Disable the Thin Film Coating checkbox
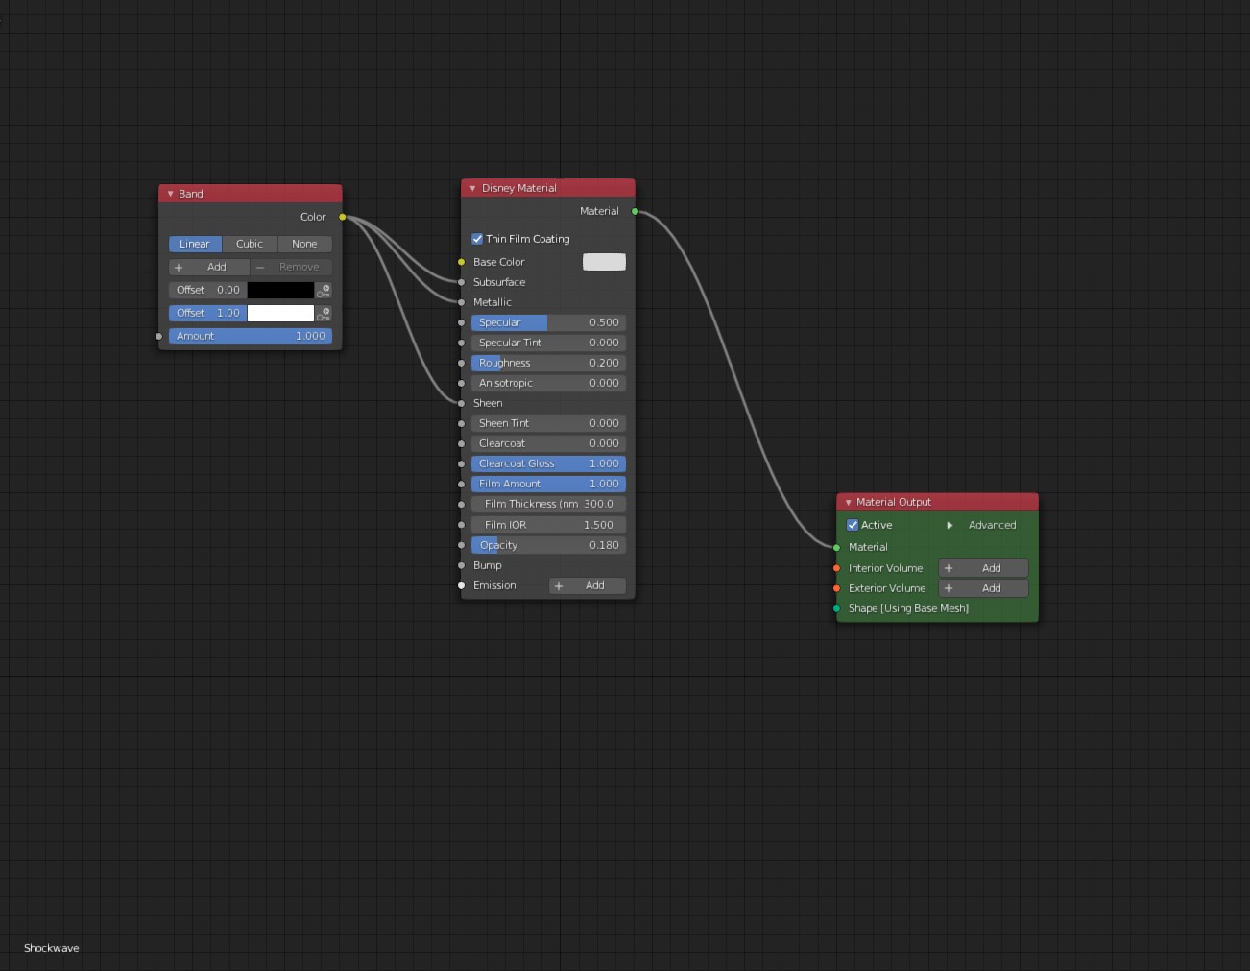The image size is (1250, 971). (477, 239)
